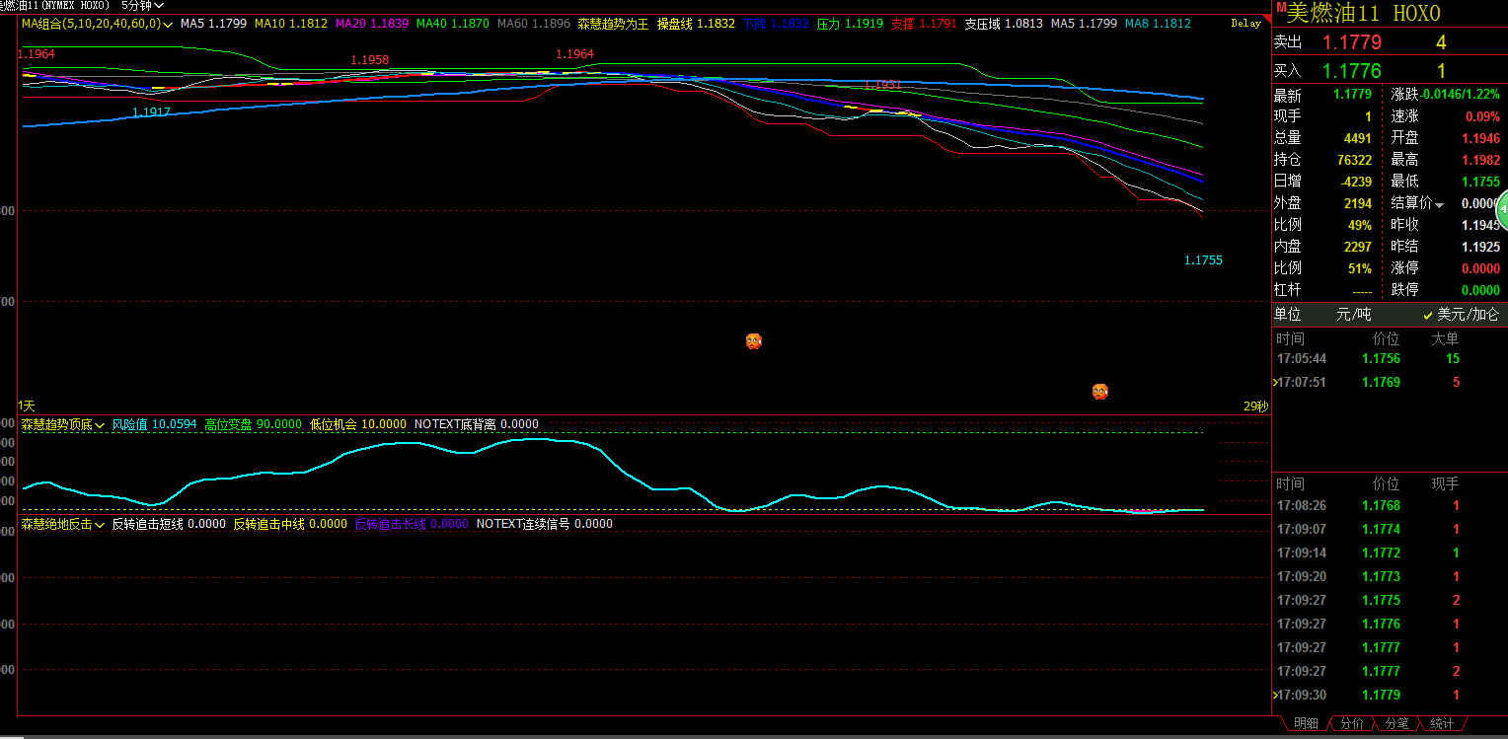Click the 1.1755 low price label on chart
Viewport: 1508px width, 739px height.
pyautogui.click(x=1203, y=260)
